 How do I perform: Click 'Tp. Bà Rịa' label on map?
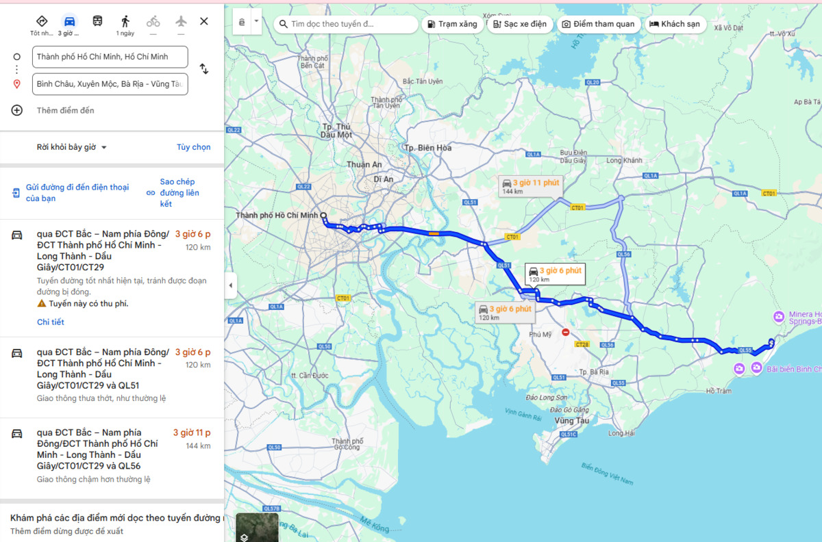click(594, 372)
